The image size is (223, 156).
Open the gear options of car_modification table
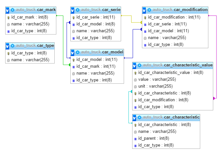click(x=149, y=10)
